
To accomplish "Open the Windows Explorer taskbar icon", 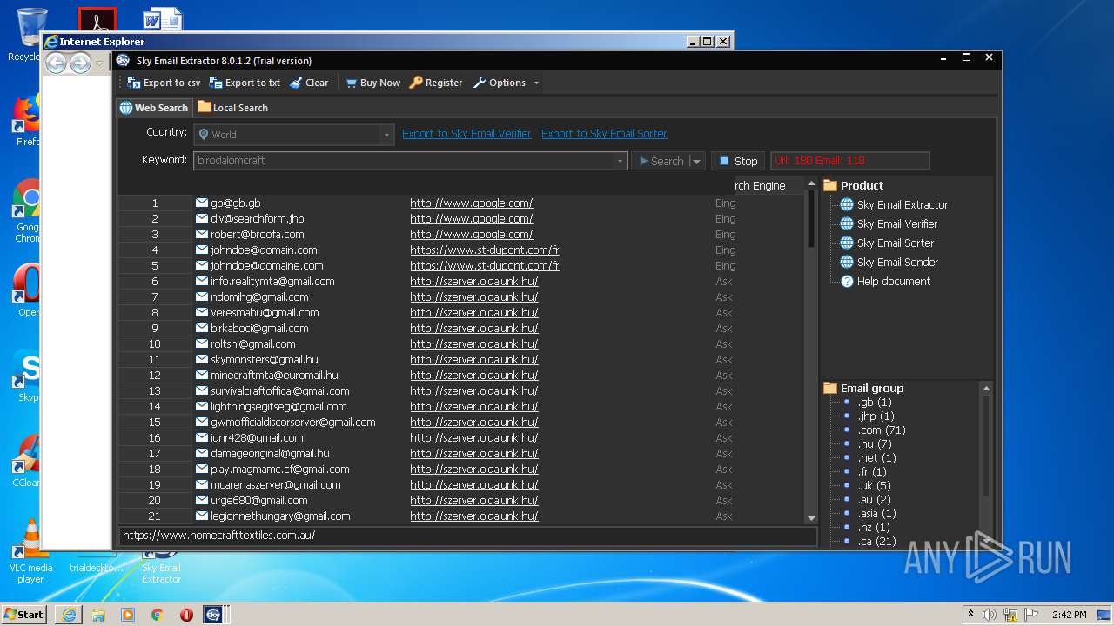I will coord(98,615).
